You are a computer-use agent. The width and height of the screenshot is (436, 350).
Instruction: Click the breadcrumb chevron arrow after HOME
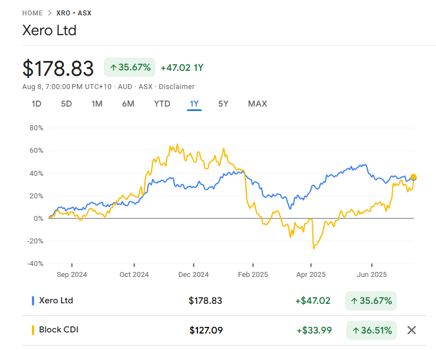[49, 13]
